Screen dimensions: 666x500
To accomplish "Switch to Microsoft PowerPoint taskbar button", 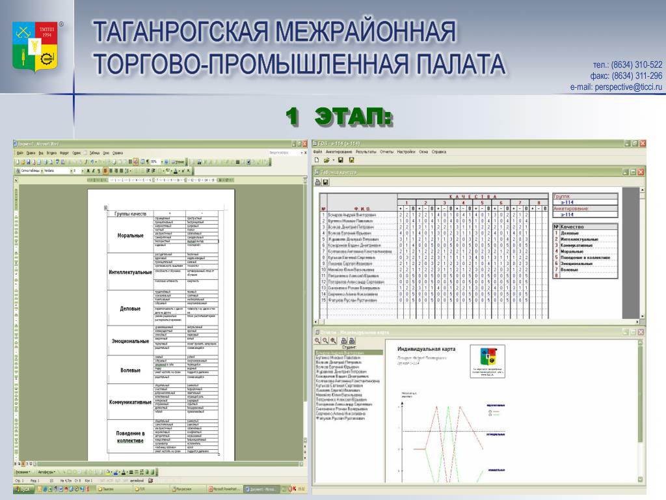I will click(x=225, y=490).
